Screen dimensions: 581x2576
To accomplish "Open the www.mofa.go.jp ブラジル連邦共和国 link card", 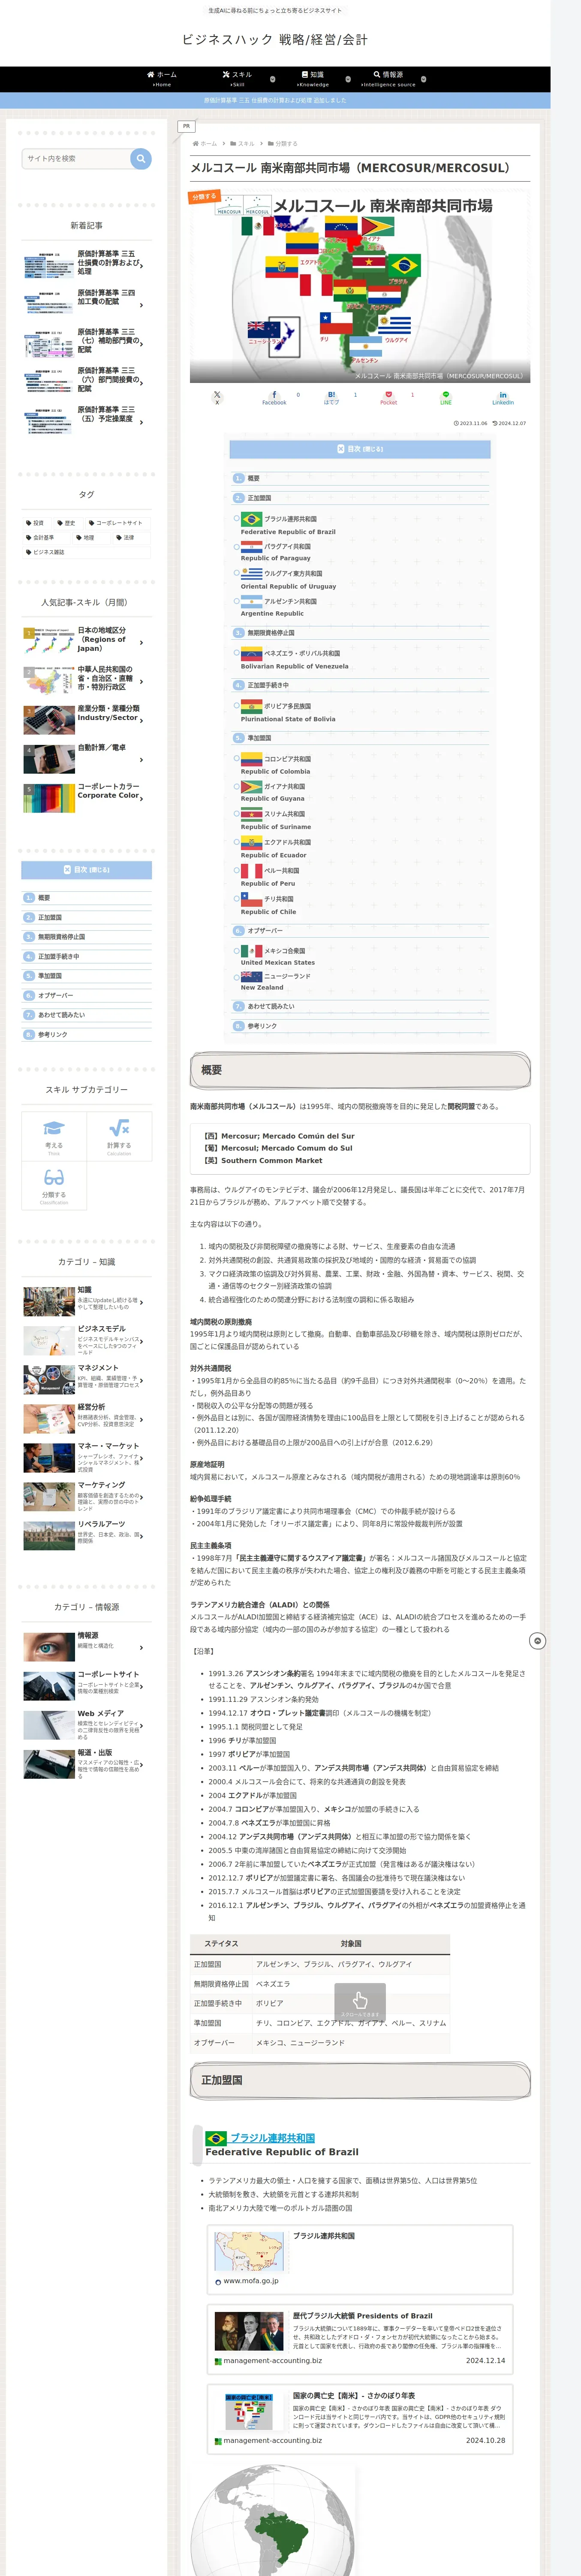I will [x=359, y=2259].
